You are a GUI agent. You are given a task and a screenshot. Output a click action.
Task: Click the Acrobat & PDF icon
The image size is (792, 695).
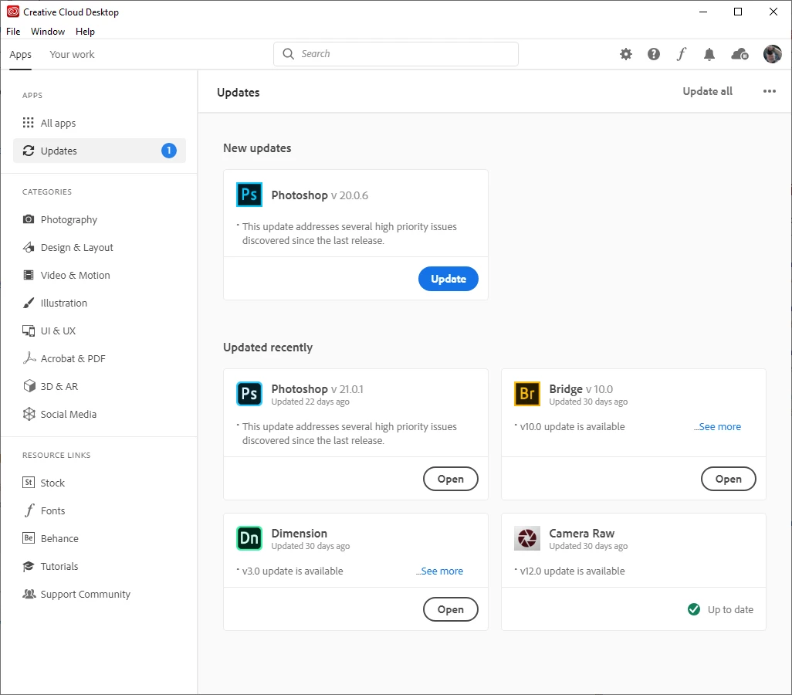point(29,358)
